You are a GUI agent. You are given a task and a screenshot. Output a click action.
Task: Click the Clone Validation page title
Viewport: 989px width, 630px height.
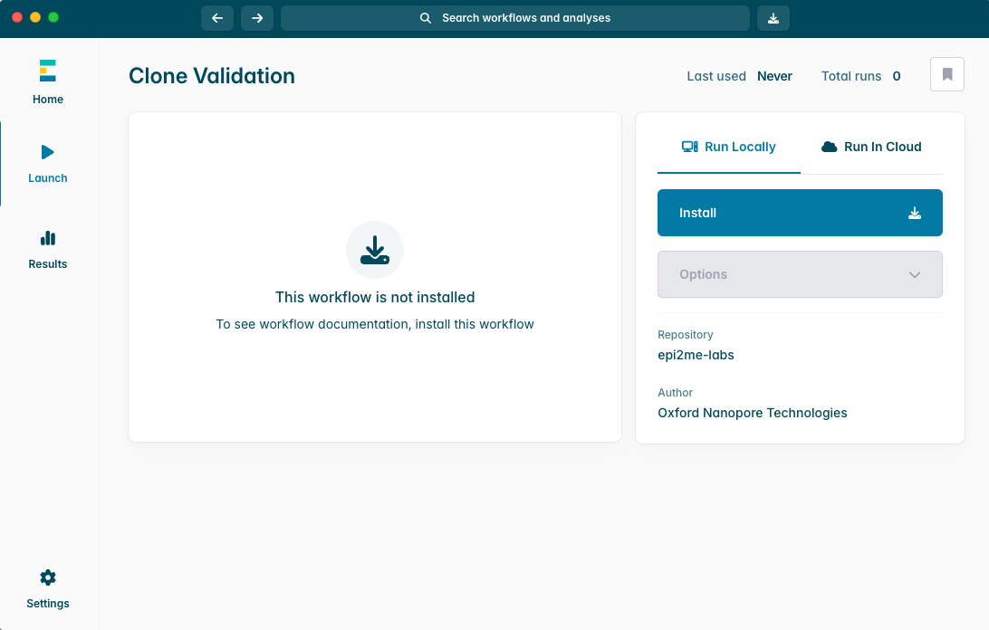[x=211, y=76]
